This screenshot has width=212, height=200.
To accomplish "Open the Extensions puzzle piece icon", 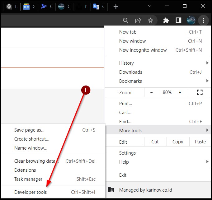I will pyautogui.click(x=166, y=21).
